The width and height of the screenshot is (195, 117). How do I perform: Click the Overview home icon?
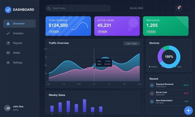8,23
